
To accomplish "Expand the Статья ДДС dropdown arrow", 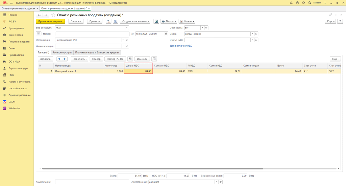I will tap(252, 40).
